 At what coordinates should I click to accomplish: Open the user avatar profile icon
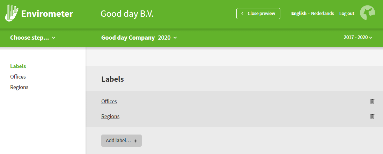[x=367, y=13]
